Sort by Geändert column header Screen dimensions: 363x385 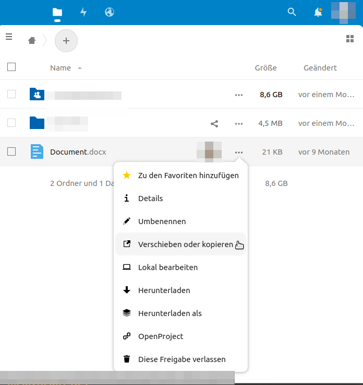(x=320, y=68)
